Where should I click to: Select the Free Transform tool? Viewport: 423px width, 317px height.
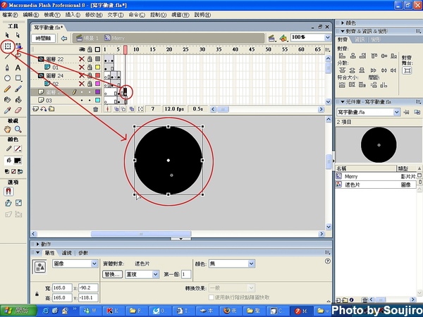coord(8,46)
